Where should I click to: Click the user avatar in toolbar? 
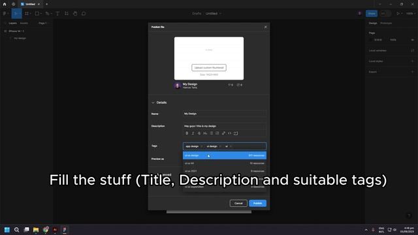click(x=360, y=13)
